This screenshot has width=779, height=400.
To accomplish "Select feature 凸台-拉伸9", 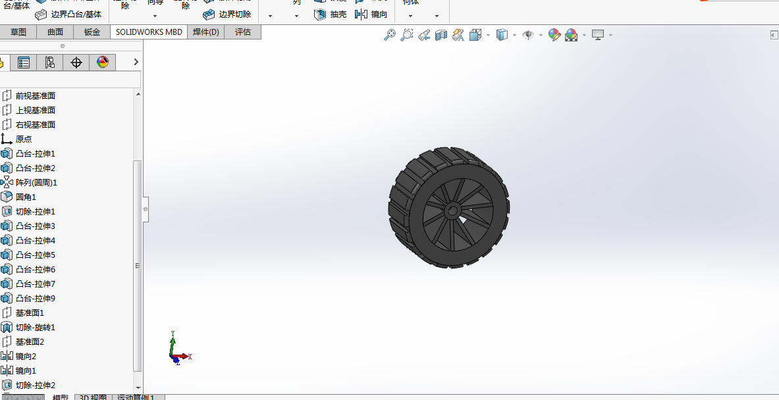I will [36, 298].
